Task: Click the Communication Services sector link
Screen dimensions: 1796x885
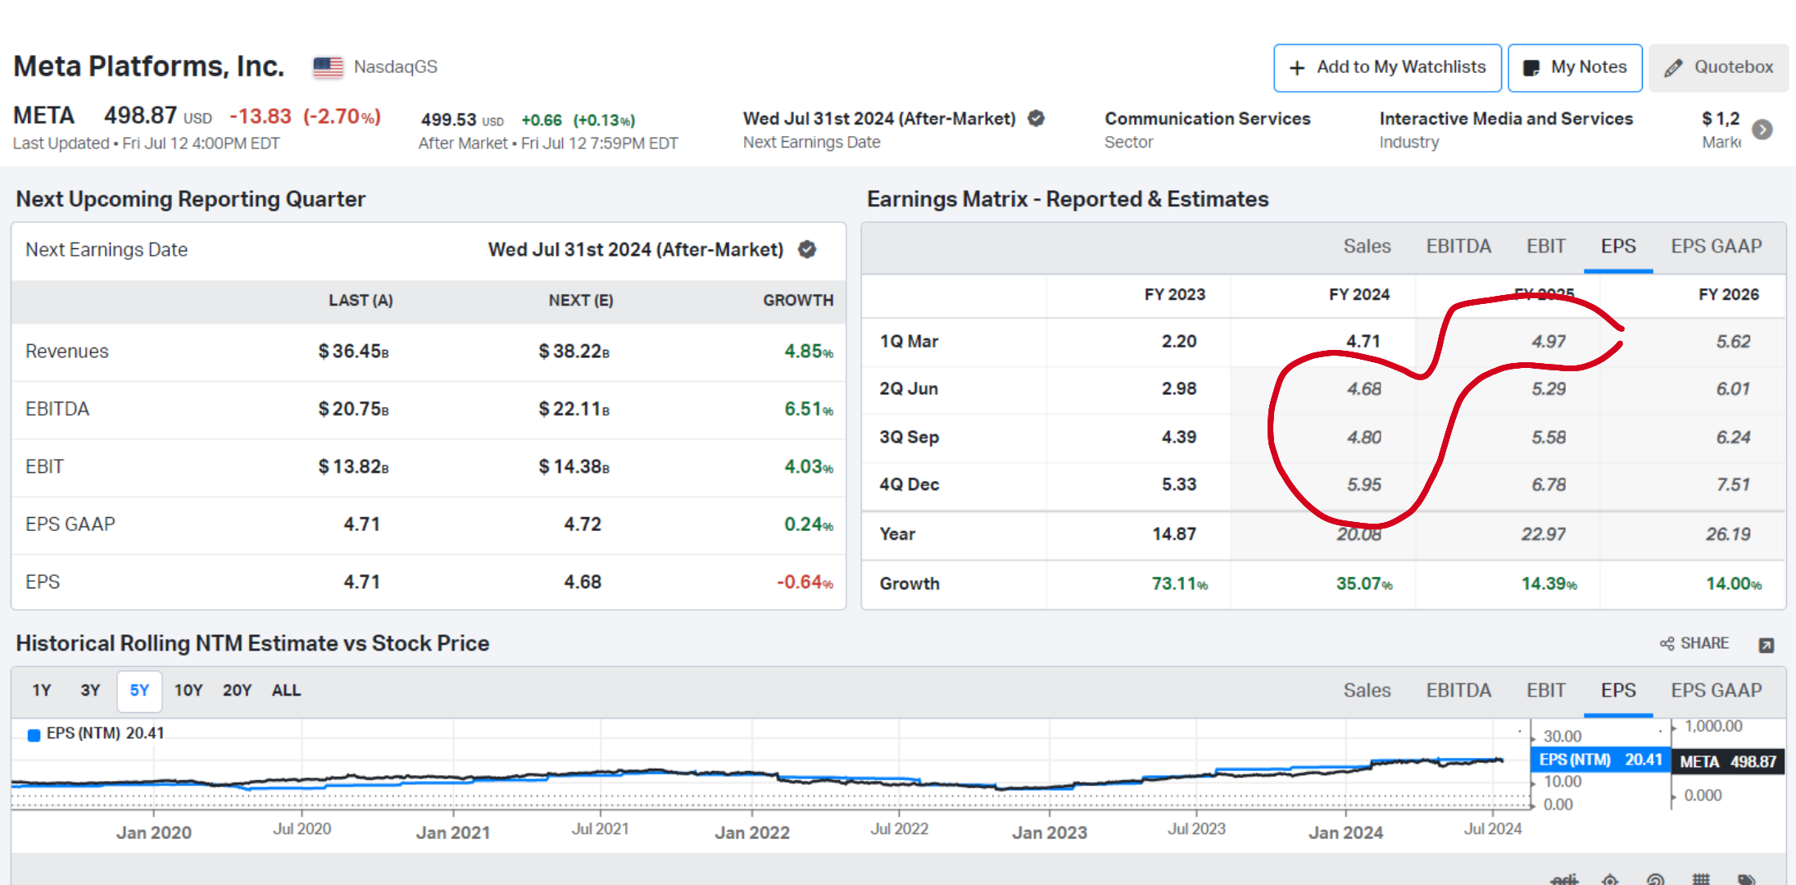Action: pyautogui.click(x=1208, y=119)
